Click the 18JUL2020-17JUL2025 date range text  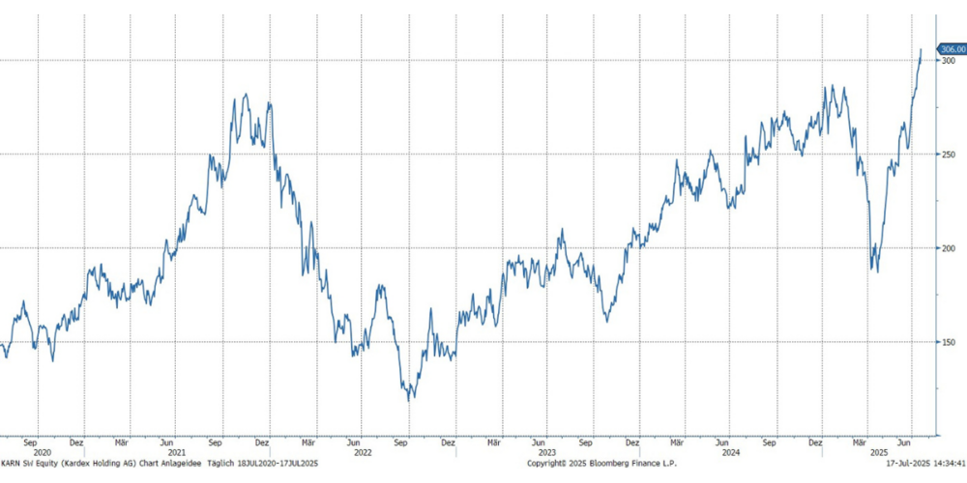click(x=277, y=463)
